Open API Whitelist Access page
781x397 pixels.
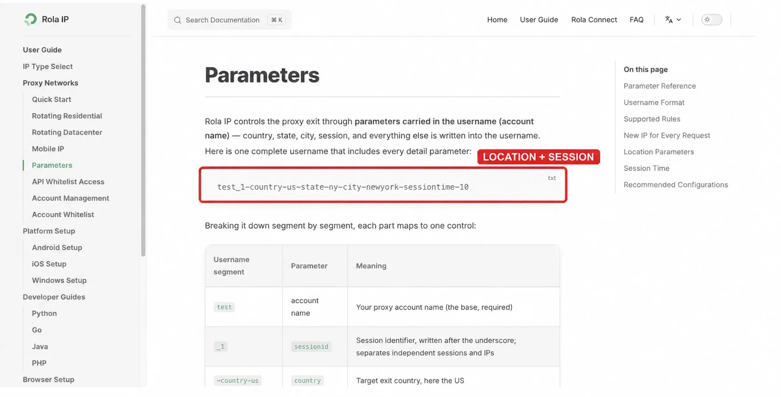tap(68, 181)
